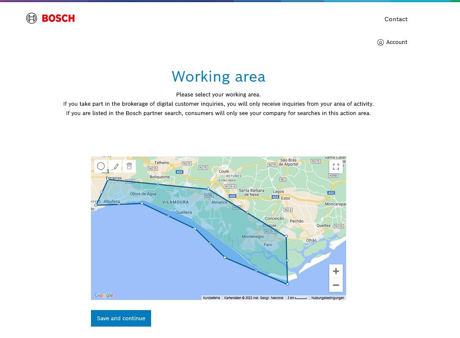Click the Montenegro label on map
Viewport: 460px width, 338px height.
pos(253,236)
